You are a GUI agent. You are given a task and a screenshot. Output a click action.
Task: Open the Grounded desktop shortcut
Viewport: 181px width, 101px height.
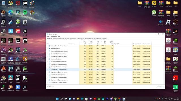pos(25,69)
